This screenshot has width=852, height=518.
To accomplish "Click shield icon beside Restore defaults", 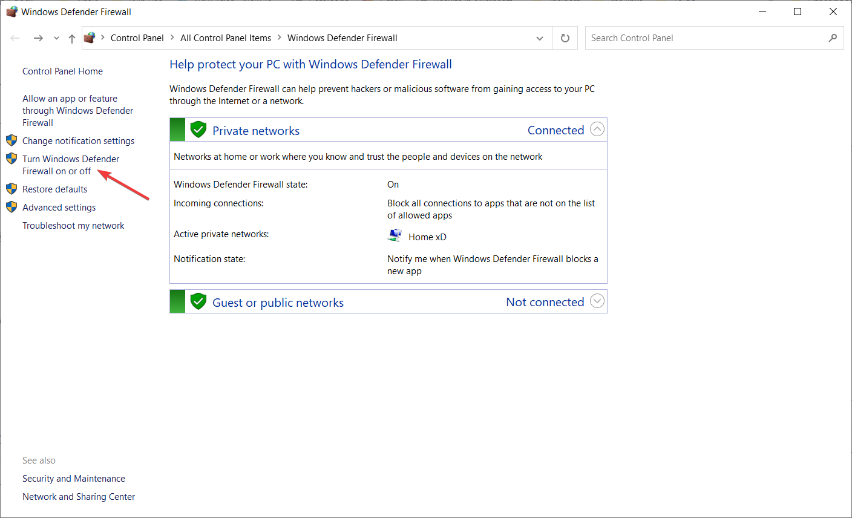I will [x=11, y=189].
